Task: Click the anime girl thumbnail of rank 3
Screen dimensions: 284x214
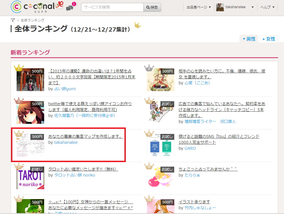Action: (x=30, y=112)
